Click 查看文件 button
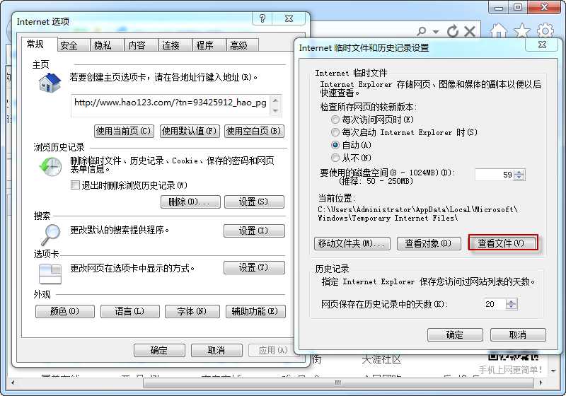The height and width of the screenshot is (396, 566). coord(502,243)
